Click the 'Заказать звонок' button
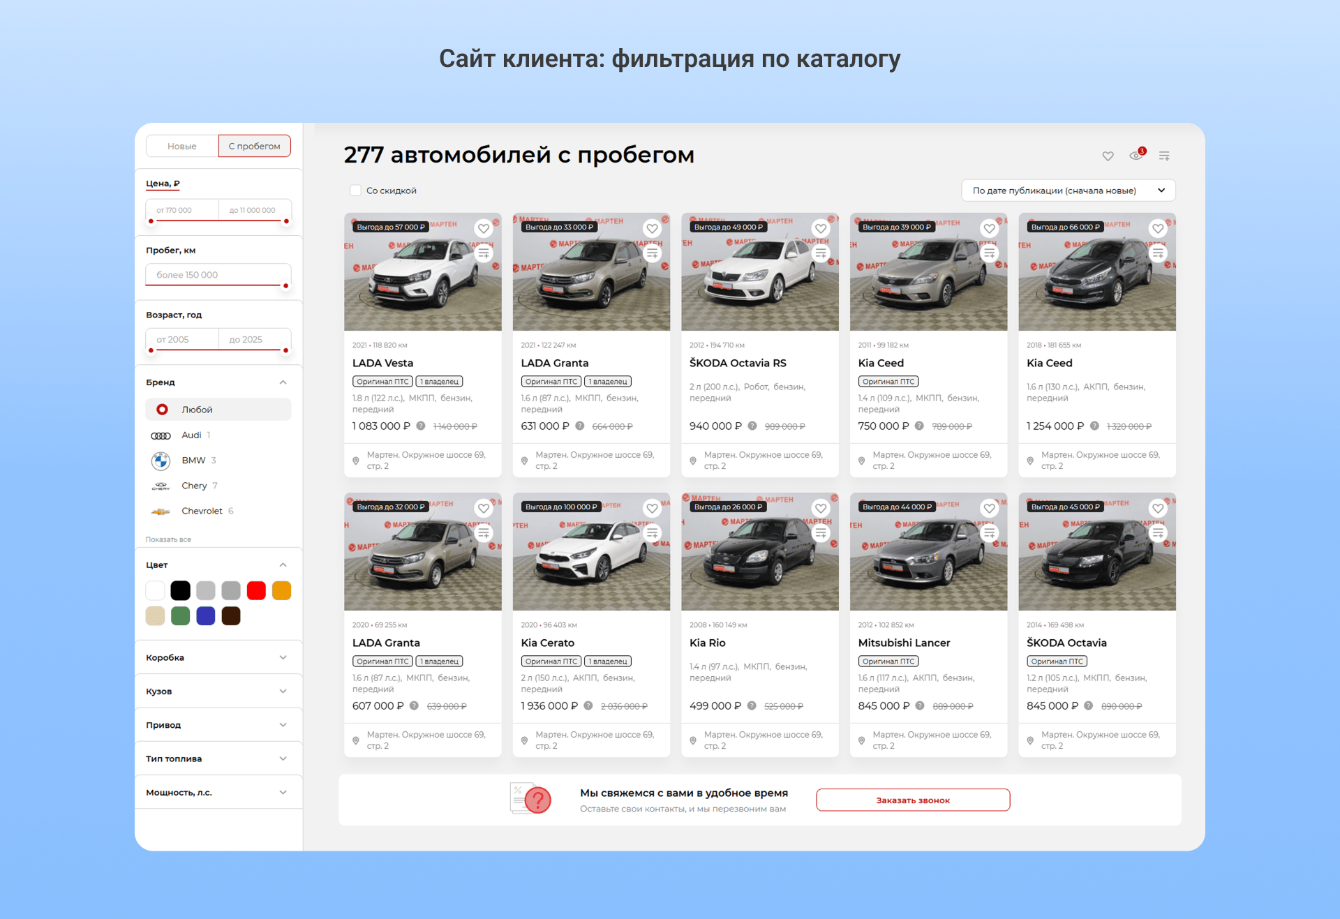 (x=912, y=800)
